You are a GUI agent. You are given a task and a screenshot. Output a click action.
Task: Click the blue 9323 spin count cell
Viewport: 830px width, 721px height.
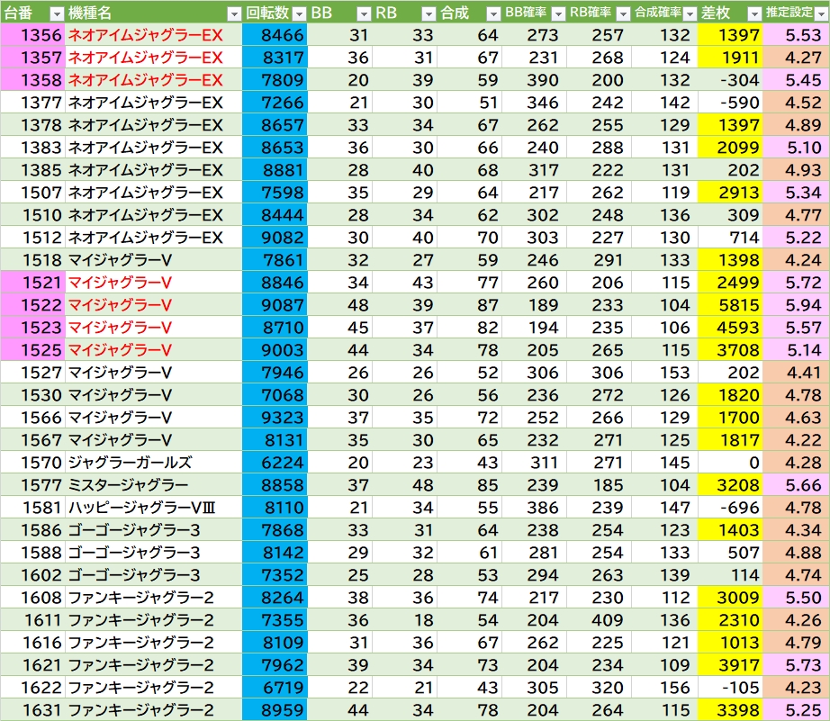click(275, 418)
